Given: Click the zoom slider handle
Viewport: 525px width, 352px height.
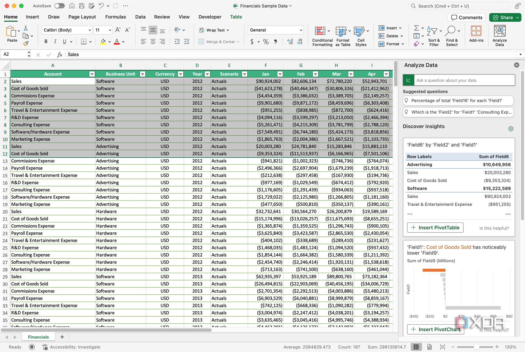Looking at the screenshot, I should (x=476, y=347).
